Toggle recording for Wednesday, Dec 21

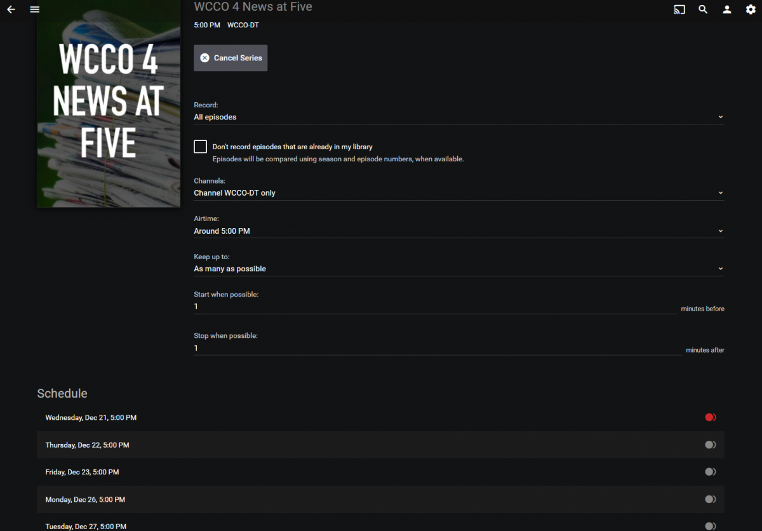711,417
